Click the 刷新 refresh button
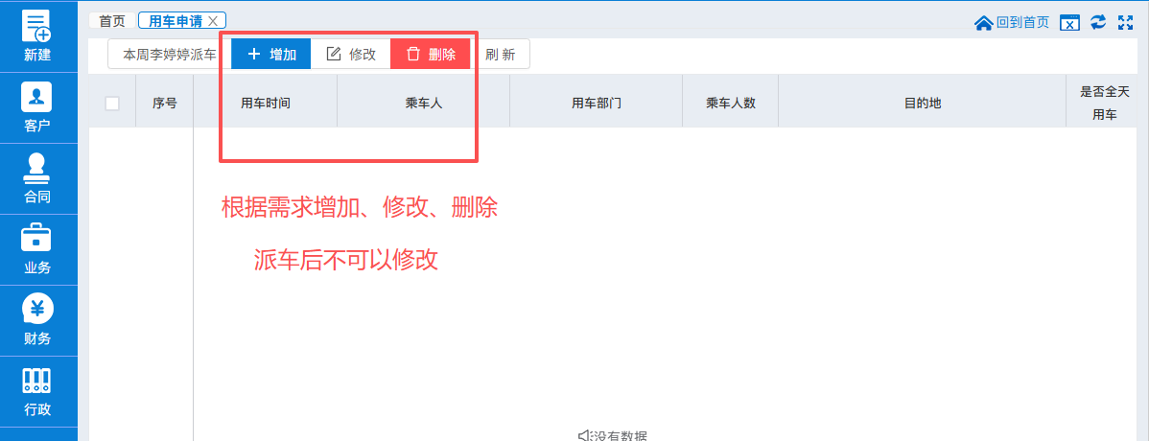The image size is (1149, 441). (500, 55)
